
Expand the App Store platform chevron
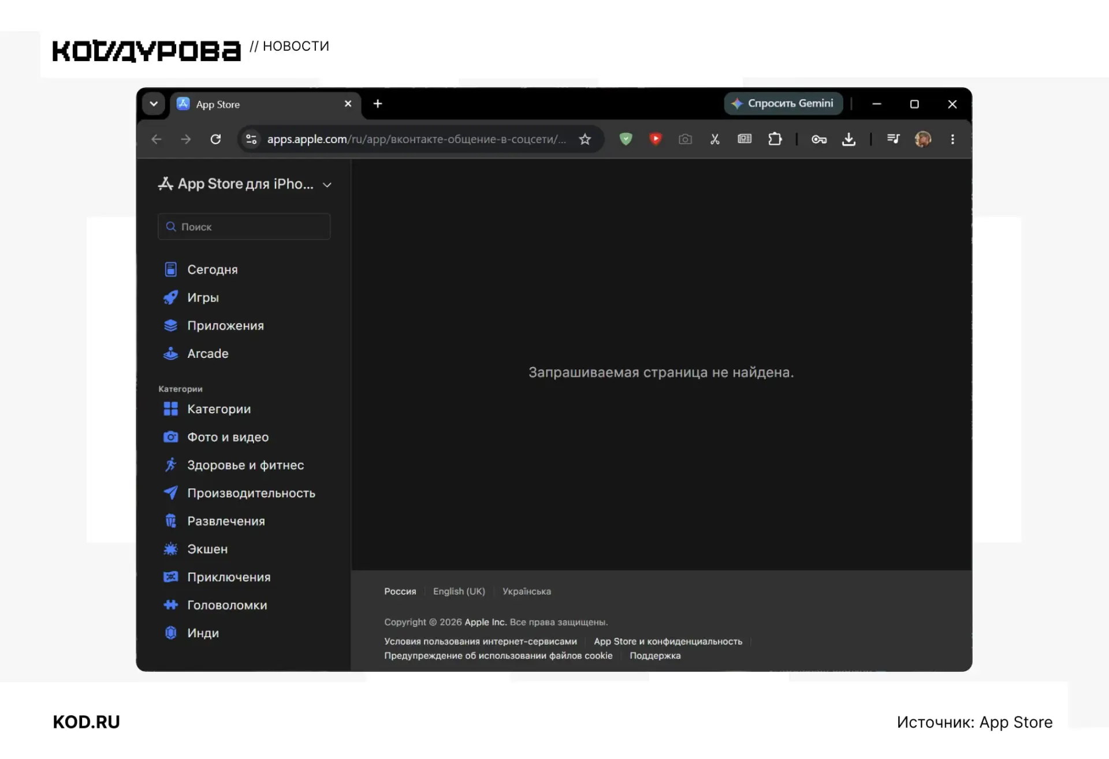(327, 185)
